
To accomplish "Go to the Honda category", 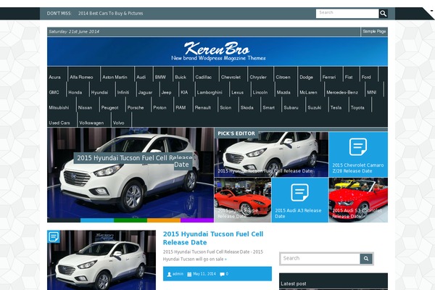I will (75, 92).
